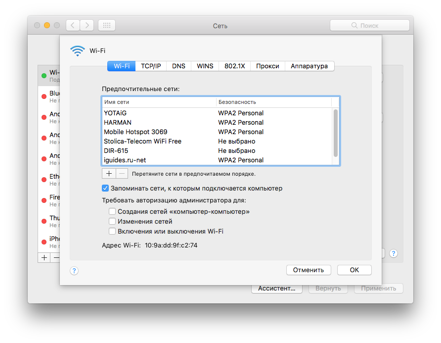This screenshot has width=441, height=343.
Task: Focus the Поиск search field
Action: tap(370, 25)
